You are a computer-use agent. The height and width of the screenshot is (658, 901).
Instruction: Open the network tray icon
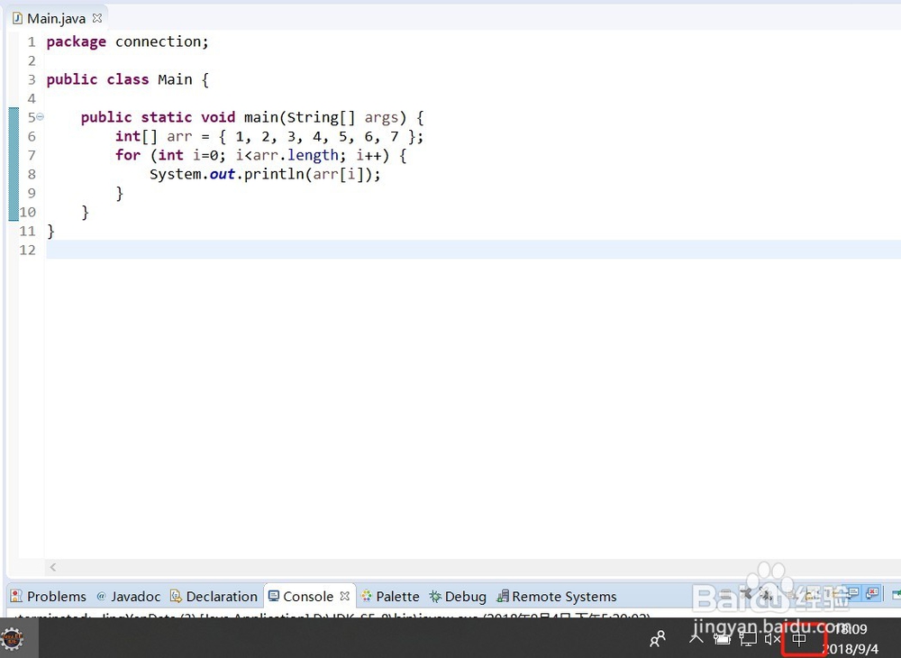(x=748, y=639)
